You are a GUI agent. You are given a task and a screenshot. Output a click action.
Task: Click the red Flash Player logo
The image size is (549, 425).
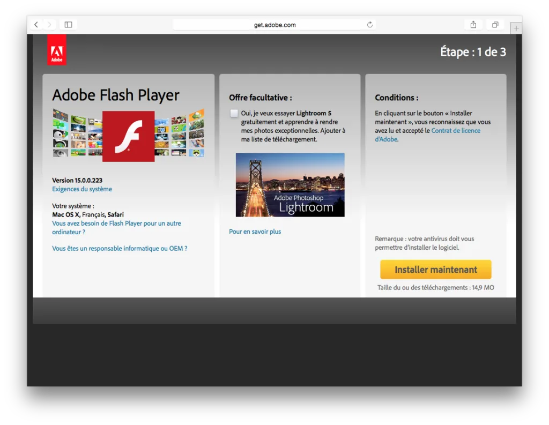[x=129, y=136]
